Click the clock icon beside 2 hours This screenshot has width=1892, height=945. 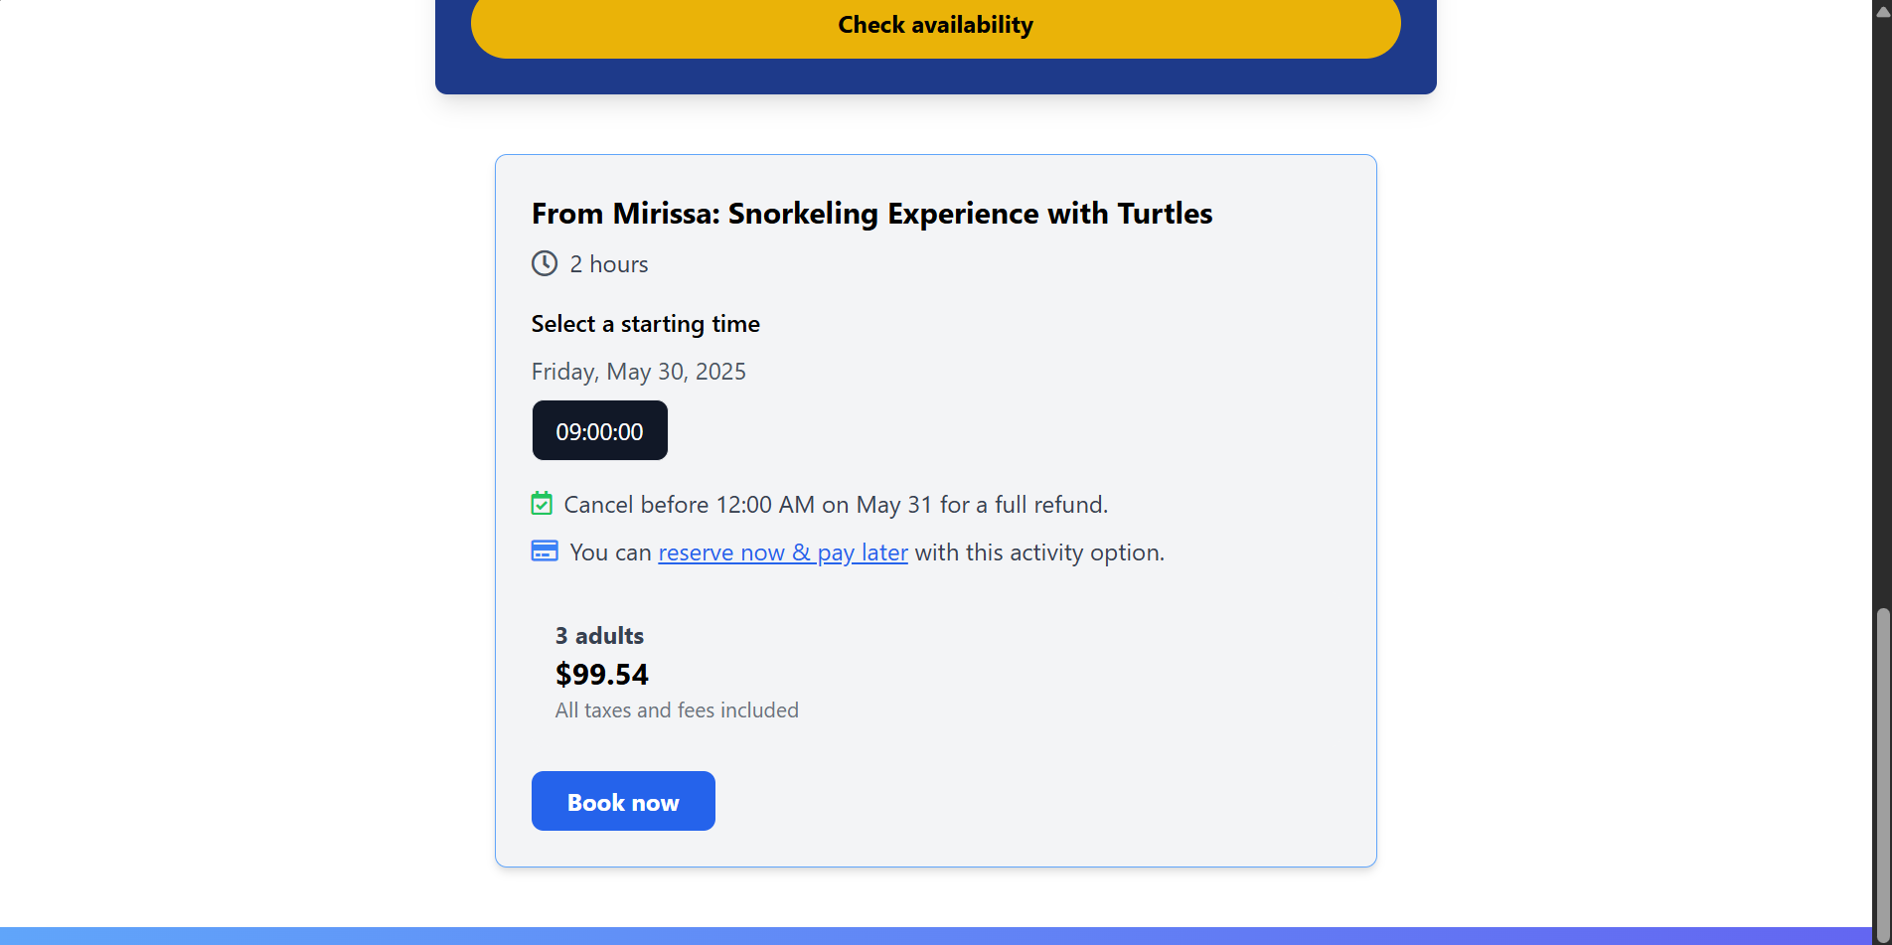tap(545, 263)
